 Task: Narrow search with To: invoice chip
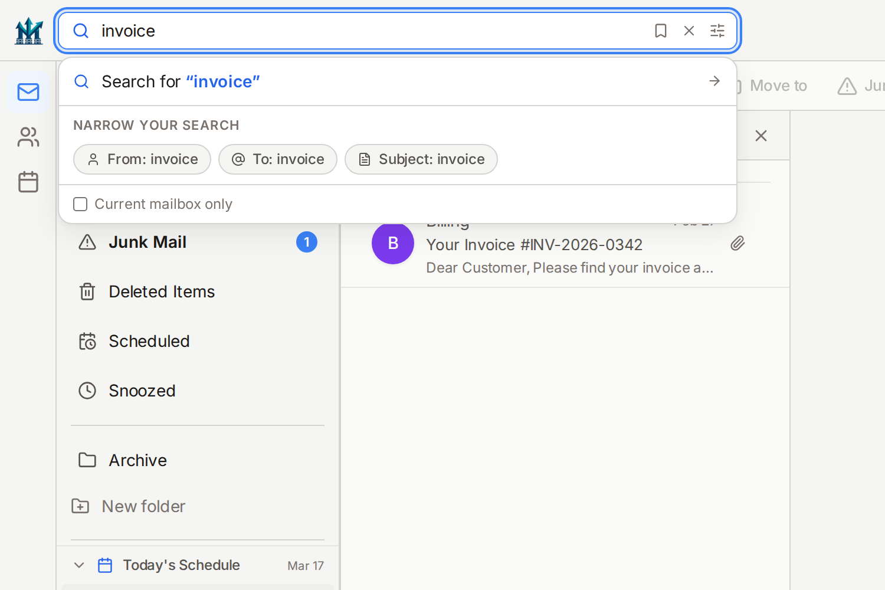pyautogui.click(x=278, y=159)
